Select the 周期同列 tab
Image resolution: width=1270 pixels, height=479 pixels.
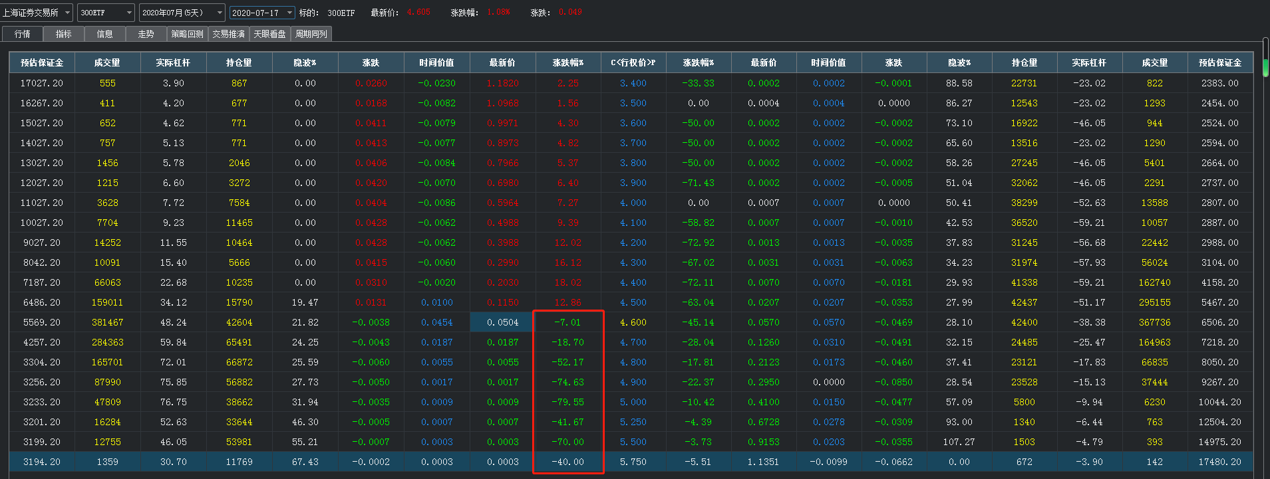click(311, 34)
